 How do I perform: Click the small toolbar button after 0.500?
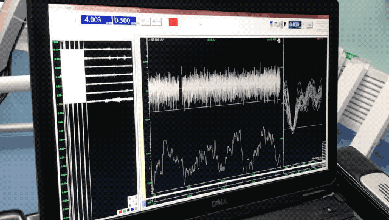[x=145, y=22]
